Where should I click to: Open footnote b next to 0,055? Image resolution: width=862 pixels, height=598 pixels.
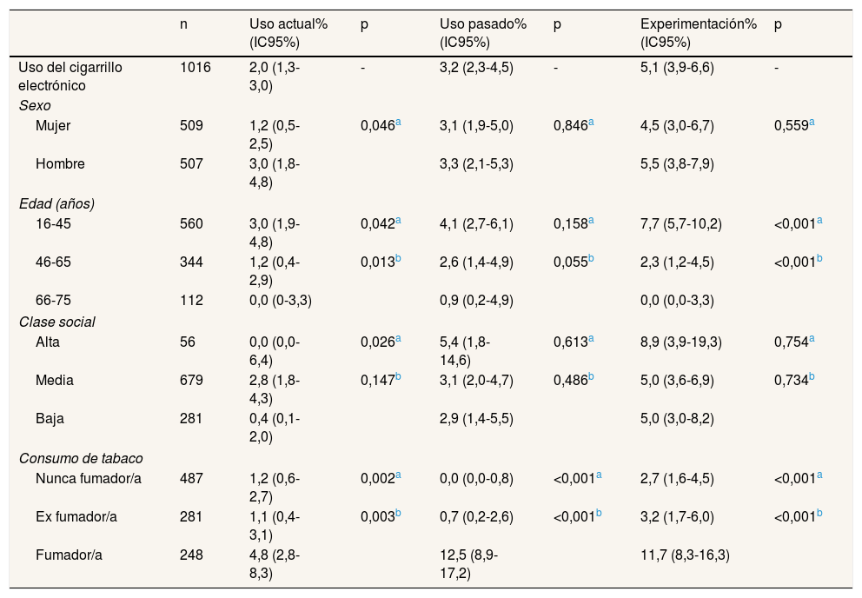tap(591, 259)
